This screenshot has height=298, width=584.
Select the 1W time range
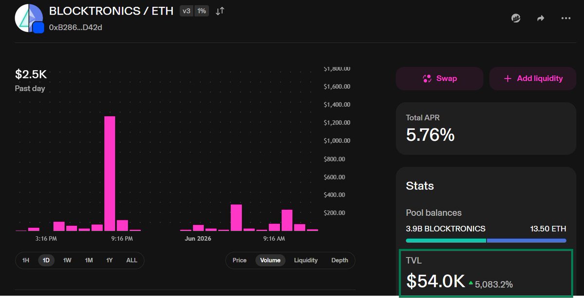coord(67,260)
